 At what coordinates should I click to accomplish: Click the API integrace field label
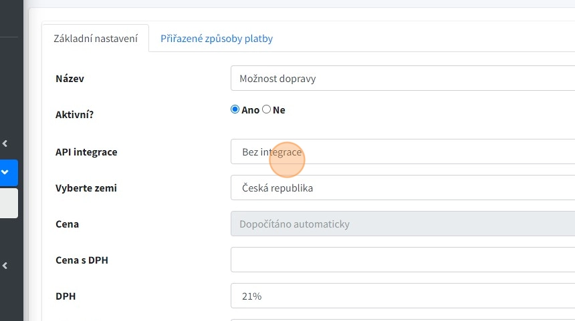pyautogui.click(x=86, y=152)
